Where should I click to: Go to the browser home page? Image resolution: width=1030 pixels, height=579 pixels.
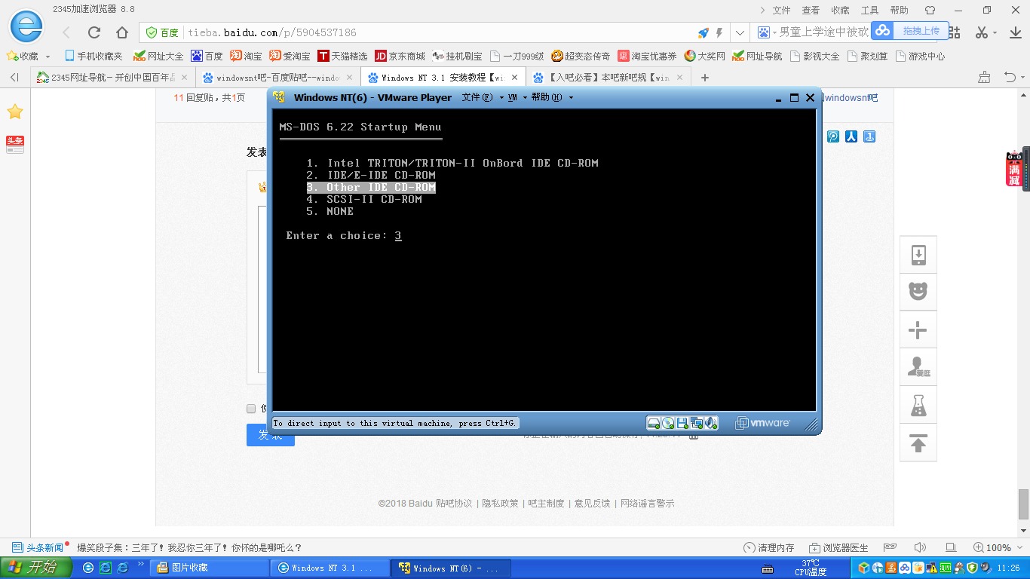121,32
